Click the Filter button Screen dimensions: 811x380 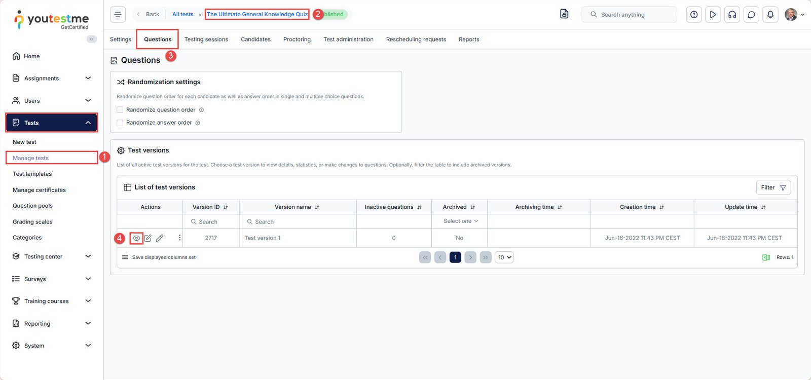(772, 187)
